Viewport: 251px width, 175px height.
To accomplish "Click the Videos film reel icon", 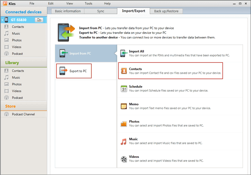I will 123,159.
